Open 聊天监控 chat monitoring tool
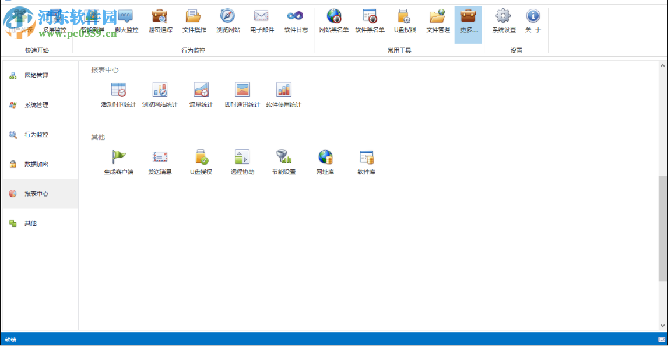 point(126,22)
